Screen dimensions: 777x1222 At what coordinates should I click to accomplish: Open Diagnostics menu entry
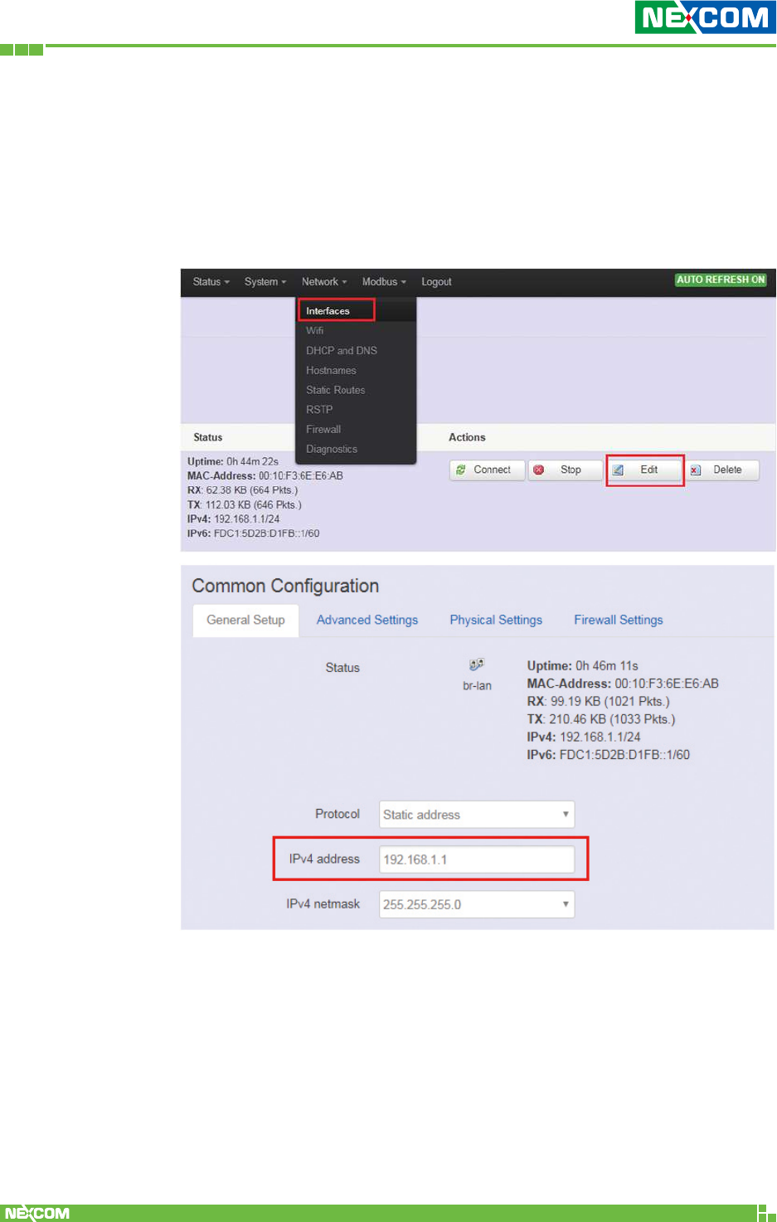332,450
